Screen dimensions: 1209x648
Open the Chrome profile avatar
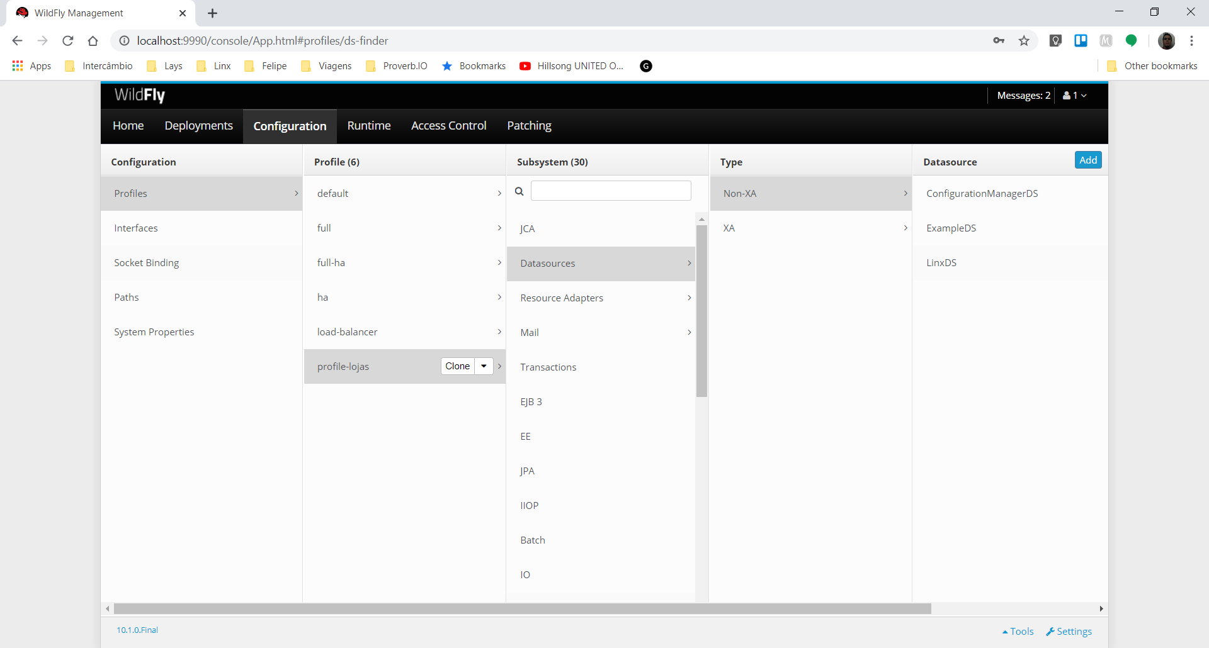[1166, 41]
